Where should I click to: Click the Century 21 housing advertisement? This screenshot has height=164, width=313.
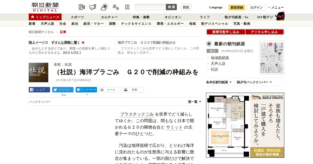245,125
